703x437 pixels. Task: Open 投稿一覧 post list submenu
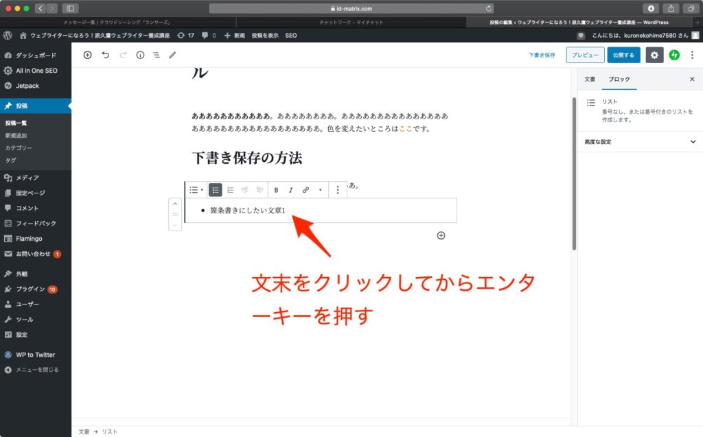(16, 123)
